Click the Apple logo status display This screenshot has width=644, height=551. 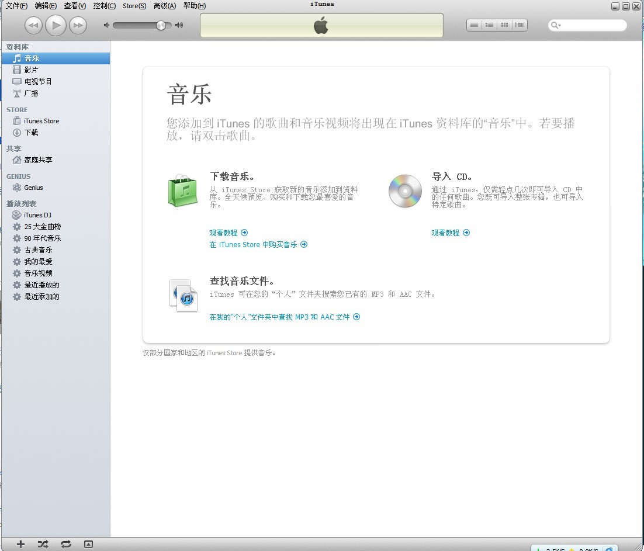point(321,26)
